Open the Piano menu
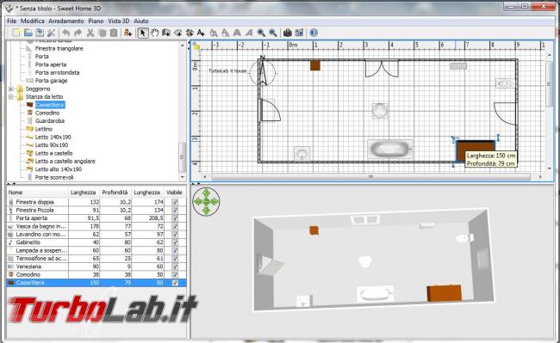This screenshot has width=560, height=343. (96, 21)
